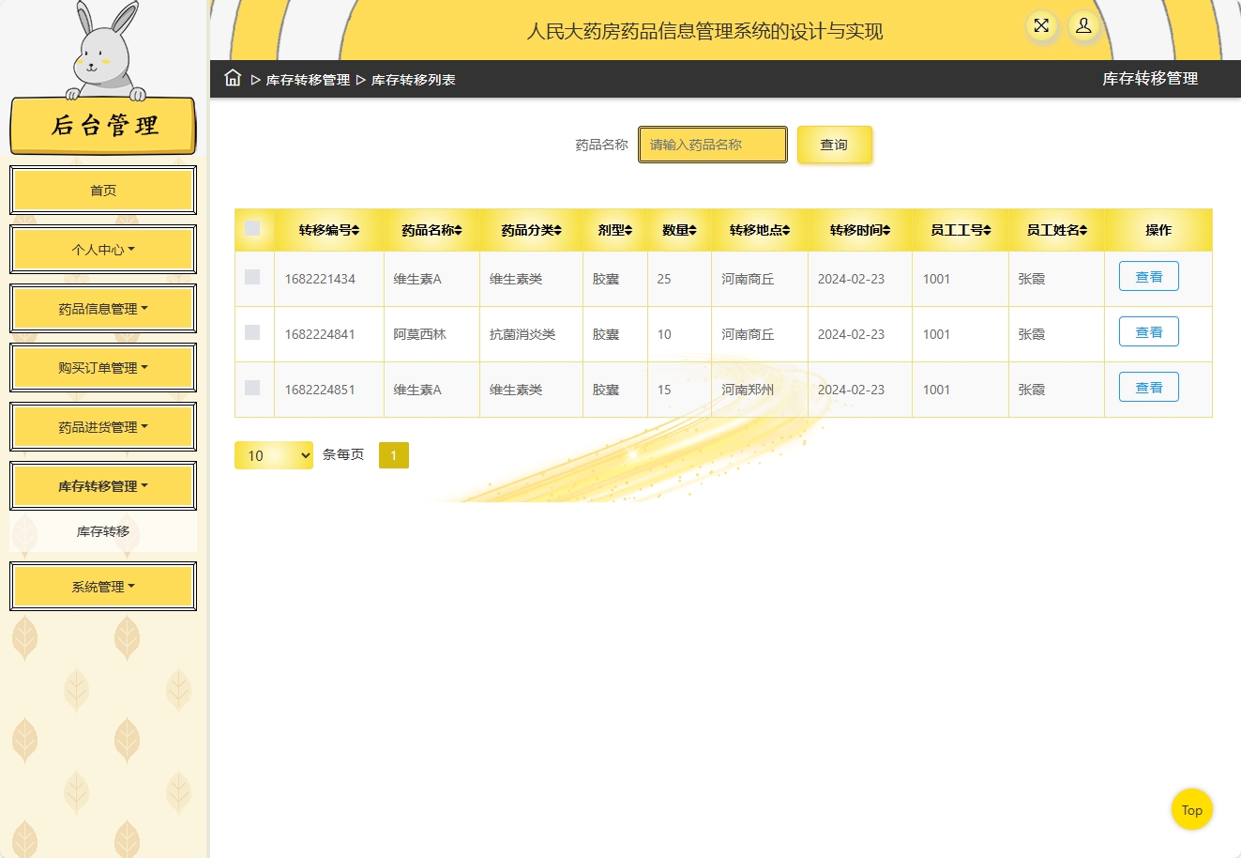Image resolution: width=1241 pixels, height=858 pixels.
Task: Open the user profile icon top right
Action: click(1083, 27)
